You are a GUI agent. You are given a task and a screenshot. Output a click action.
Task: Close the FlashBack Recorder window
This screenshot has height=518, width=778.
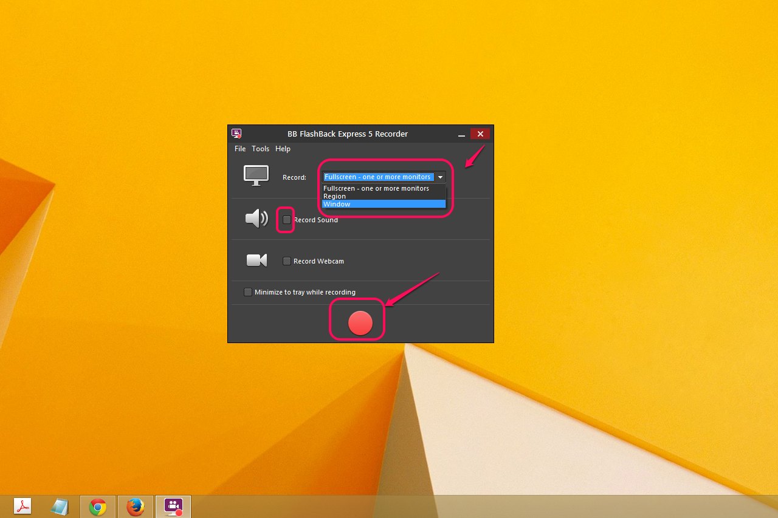click(480, 134)
